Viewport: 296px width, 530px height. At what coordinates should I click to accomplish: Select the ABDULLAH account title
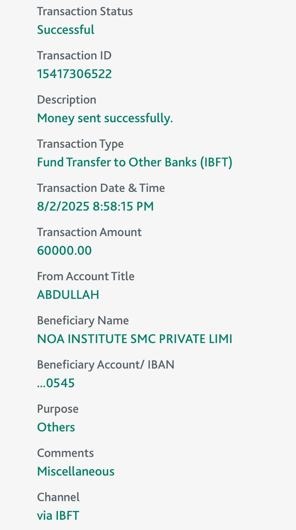68,295
